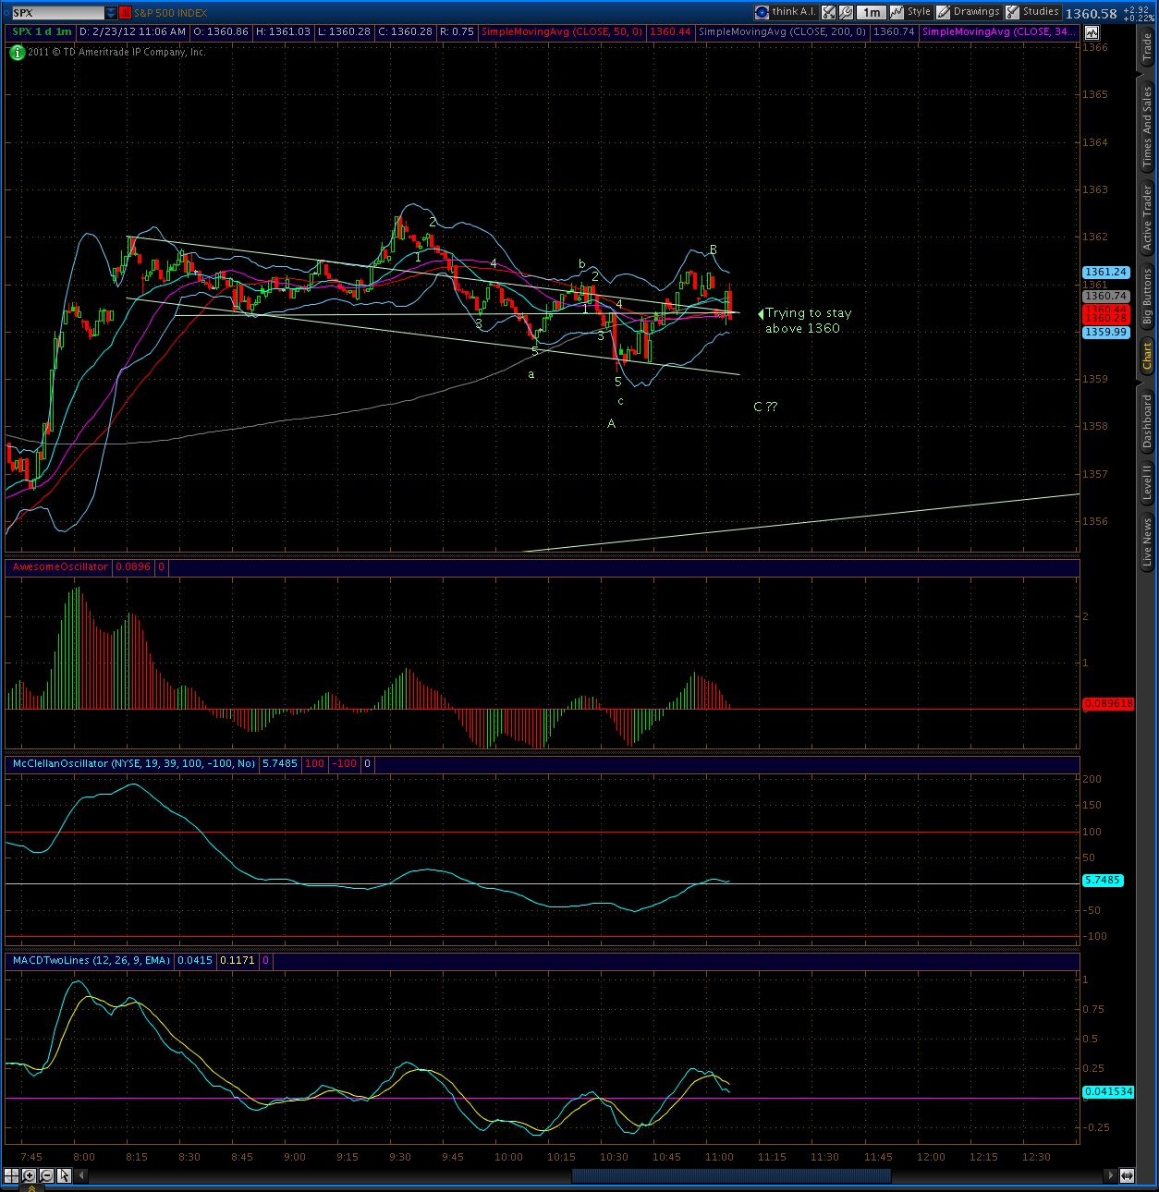
Task: Expand the bottom panel double-chevron handle
Action: (30, 1188)
